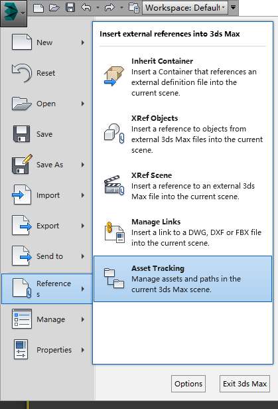Click the Exit 3ds Max button
Viewport: 278px width, 409px height.
(x=245, y=384)
